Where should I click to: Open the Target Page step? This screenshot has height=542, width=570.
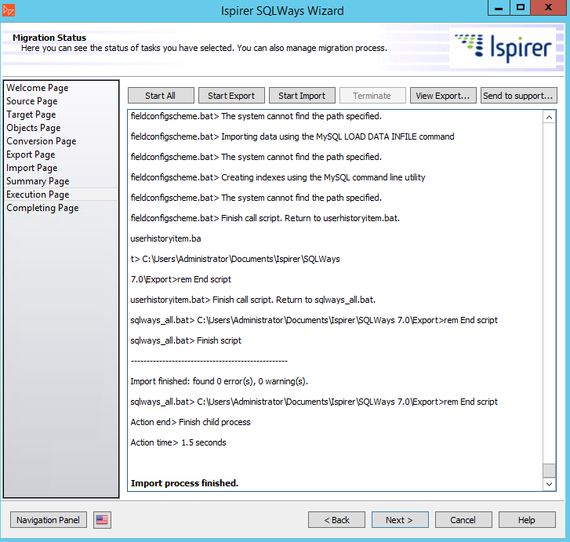31,115
